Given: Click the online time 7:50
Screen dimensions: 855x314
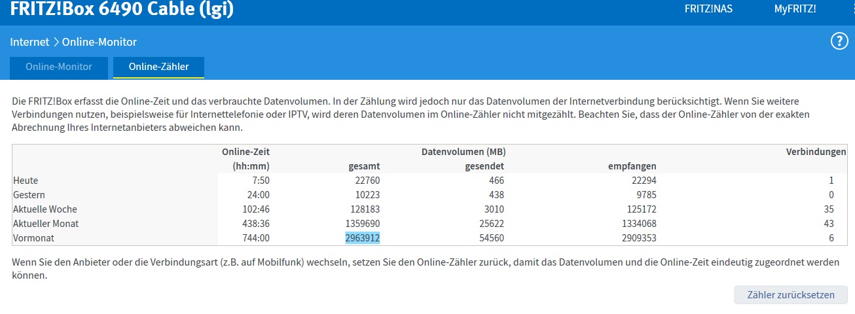Looking at the screenshot, I should [260, 181].
